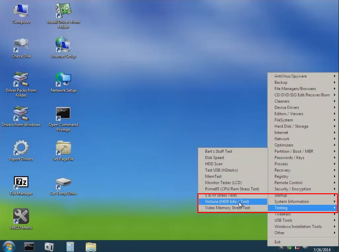The width and height of the screenshot is (339, 252).
Task: Open Windows Installation Tools category
Action: pyautogui.click(x=303, y=226)
